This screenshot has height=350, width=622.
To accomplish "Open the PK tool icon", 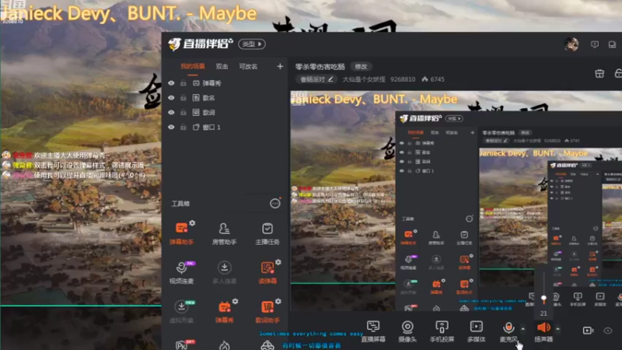I will [x=182, y=345].
